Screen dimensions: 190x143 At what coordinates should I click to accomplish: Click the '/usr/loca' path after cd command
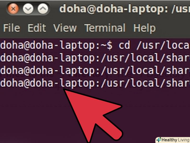point(163,45)
